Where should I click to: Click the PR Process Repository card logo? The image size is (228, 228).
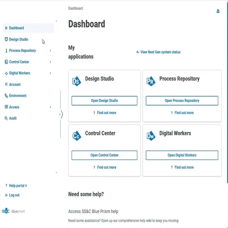click(x=151, y=81)
